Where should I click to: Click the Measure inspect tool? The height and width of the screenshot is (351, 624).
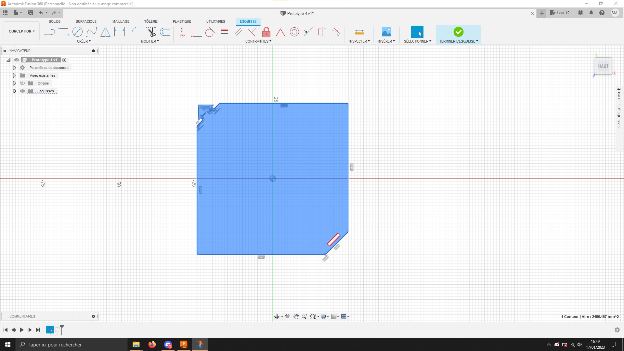click(359, 32)
